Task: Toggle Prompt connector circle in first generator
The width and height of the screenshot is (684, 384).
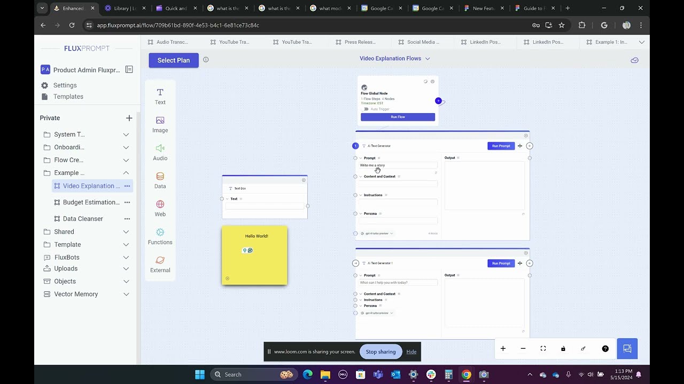Action: coord(355,158)
